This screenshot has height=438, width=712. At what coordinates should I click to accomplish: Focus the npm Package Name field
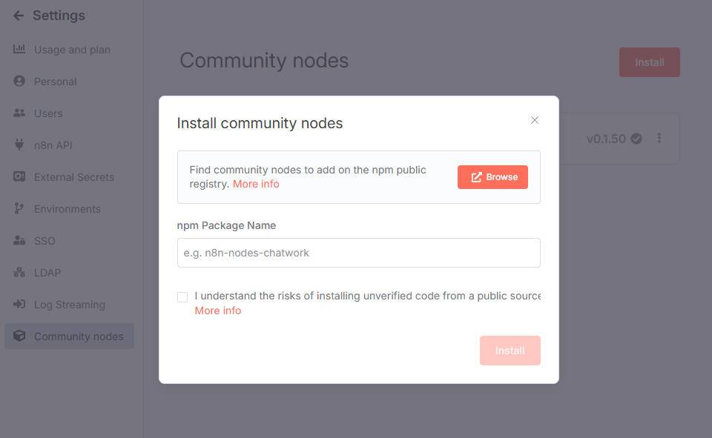359,253
